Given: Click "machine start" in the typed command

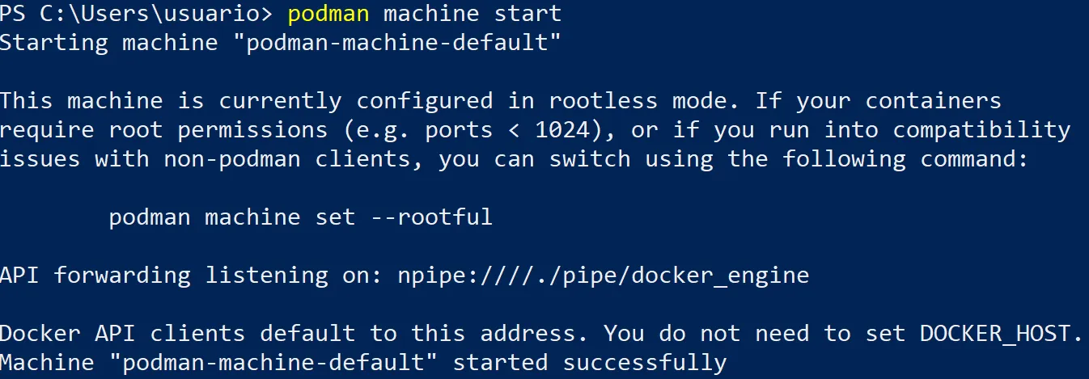Looking at the screenshot, I should (472, 14).
